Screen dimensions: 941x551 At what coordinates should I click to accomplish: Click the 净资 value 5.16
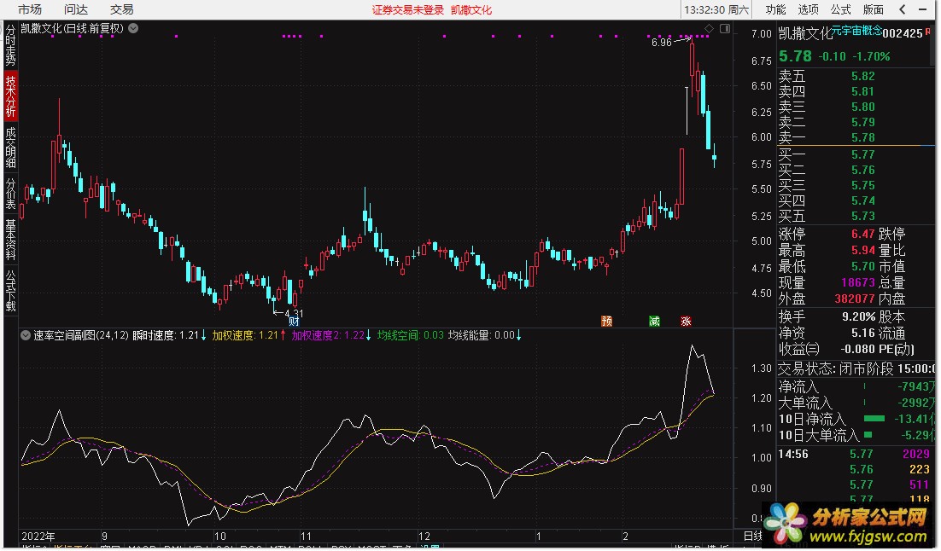pos(863,333)
